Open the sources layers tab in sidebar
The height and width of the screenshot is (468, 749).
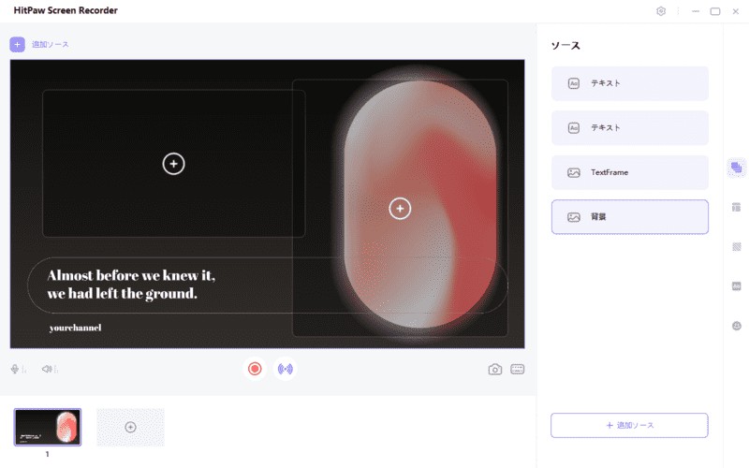click(x=736, y=168)
